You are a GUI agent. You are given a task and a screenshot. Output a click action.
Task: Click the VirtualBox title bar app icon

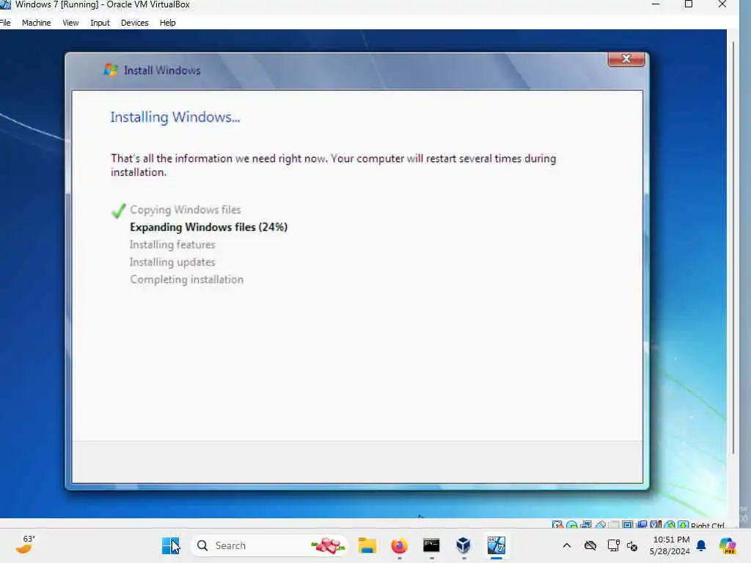pos(5,4)
